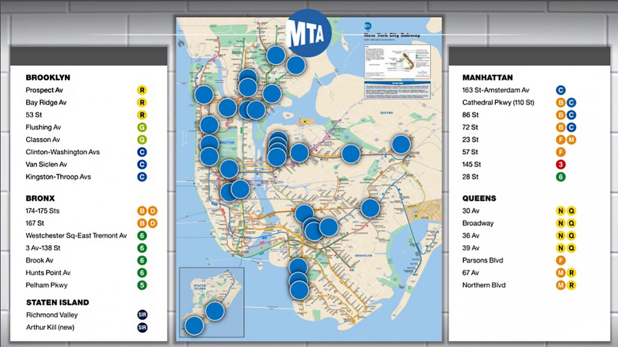Click the easternmost blue station marker in Queens

click(x=401, y=144)
